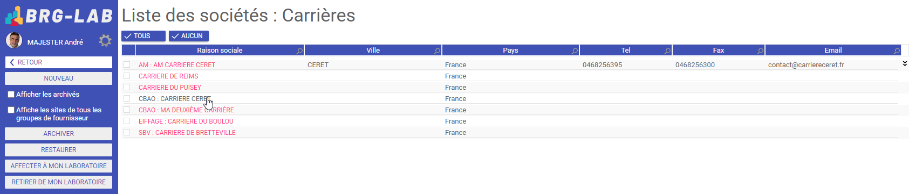Search icon in Raison sociale column
Screen dimensions: 909x194
299,51
